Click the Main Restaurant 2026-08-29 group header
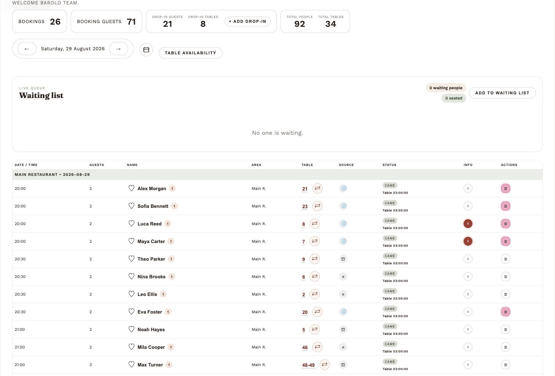 pyautogui.click(x=277, y=174)
